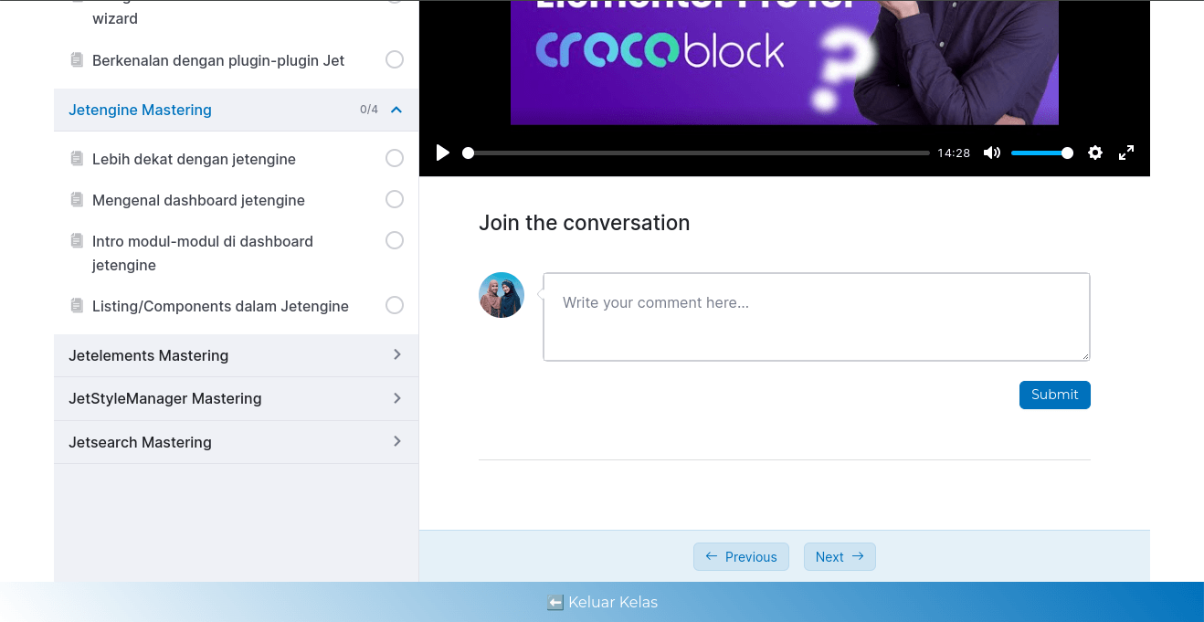The image size is (1204, 622).
Task: Click document icon beside Intro modul-modul di dashboard
Action: tap(77, 241)
